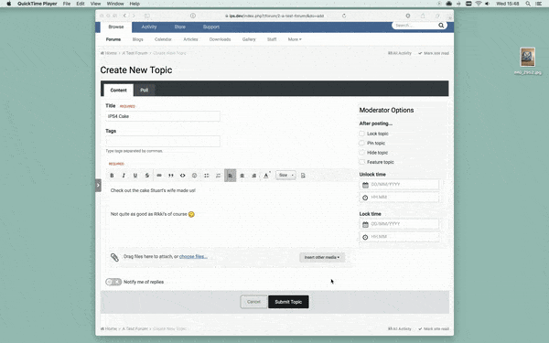549x343 pixels.
Task: Apply italic formatting in the editor
Action: pos(124,176)
